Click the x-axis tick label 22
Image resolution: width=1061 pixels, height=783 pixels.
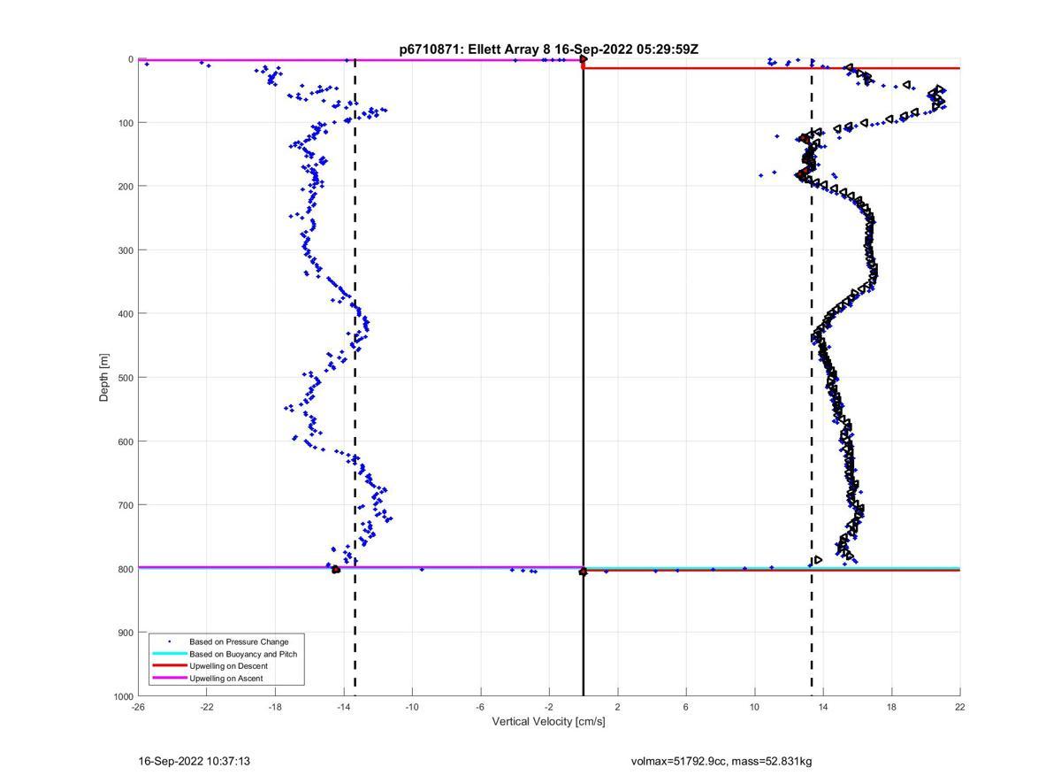coord(960,706)
